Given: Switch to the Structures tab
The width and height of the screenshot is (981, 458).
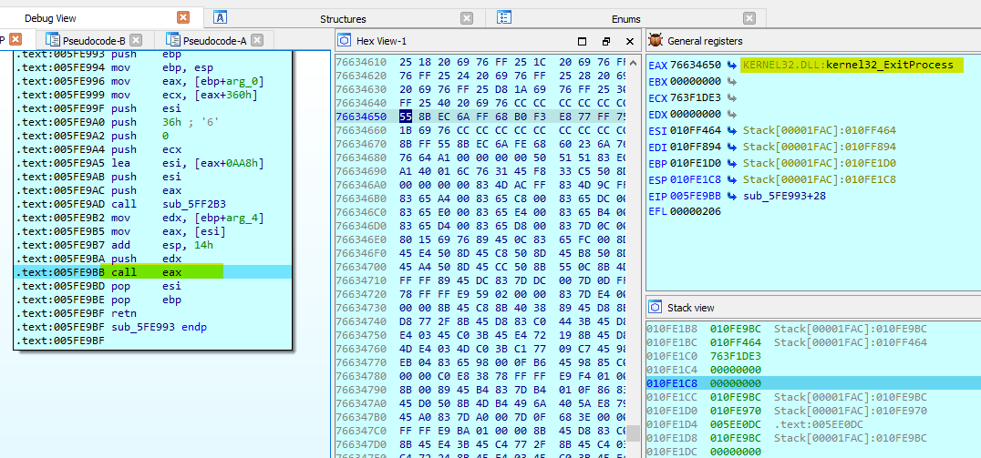Looking at the screenshot, I should [343, 19].
